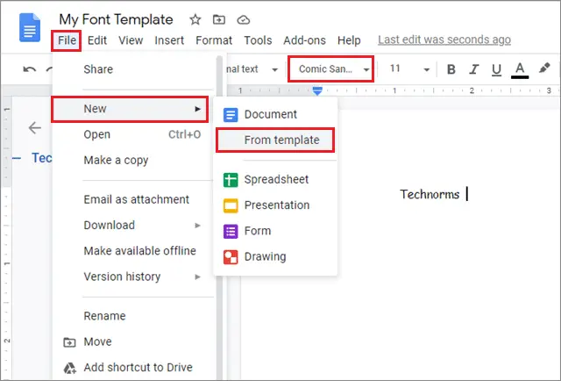Toggle italic formatting
Screen dimensions: 561x381
(474, 68)
